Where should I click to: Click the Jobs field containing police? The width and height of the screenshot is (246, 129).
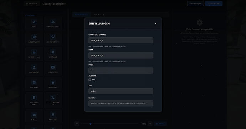[121, 91]
